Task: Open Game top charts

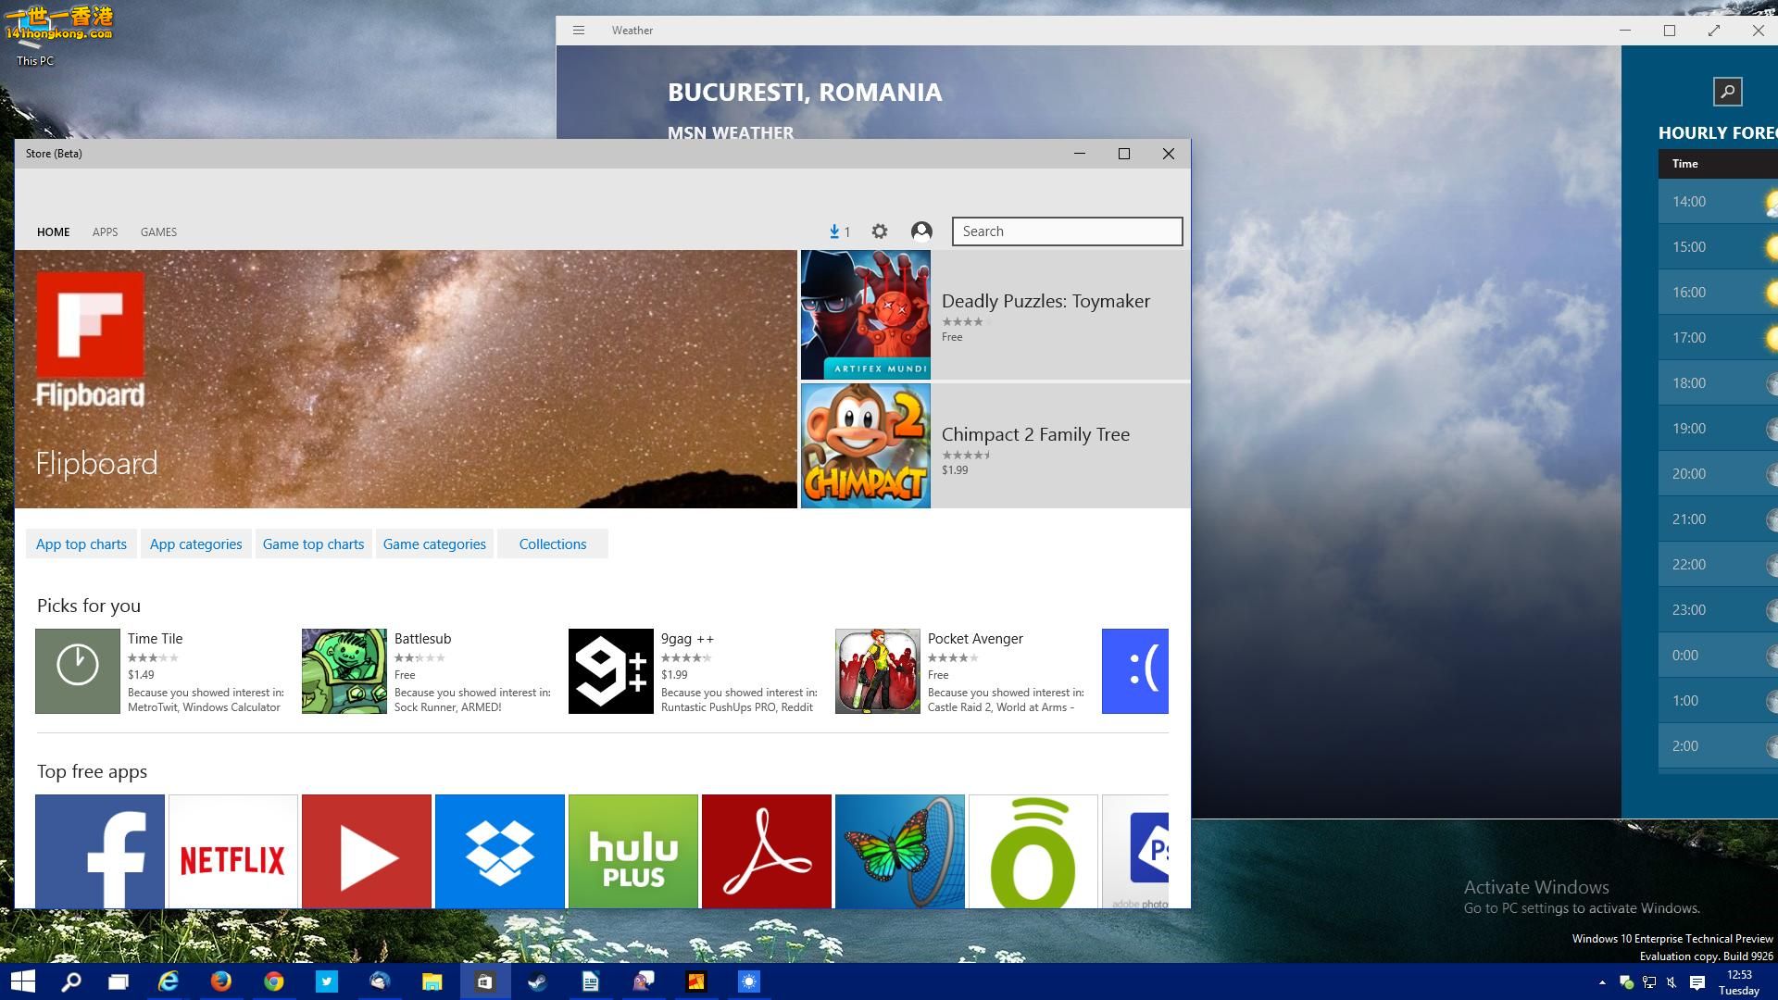Action: point(313,544)
